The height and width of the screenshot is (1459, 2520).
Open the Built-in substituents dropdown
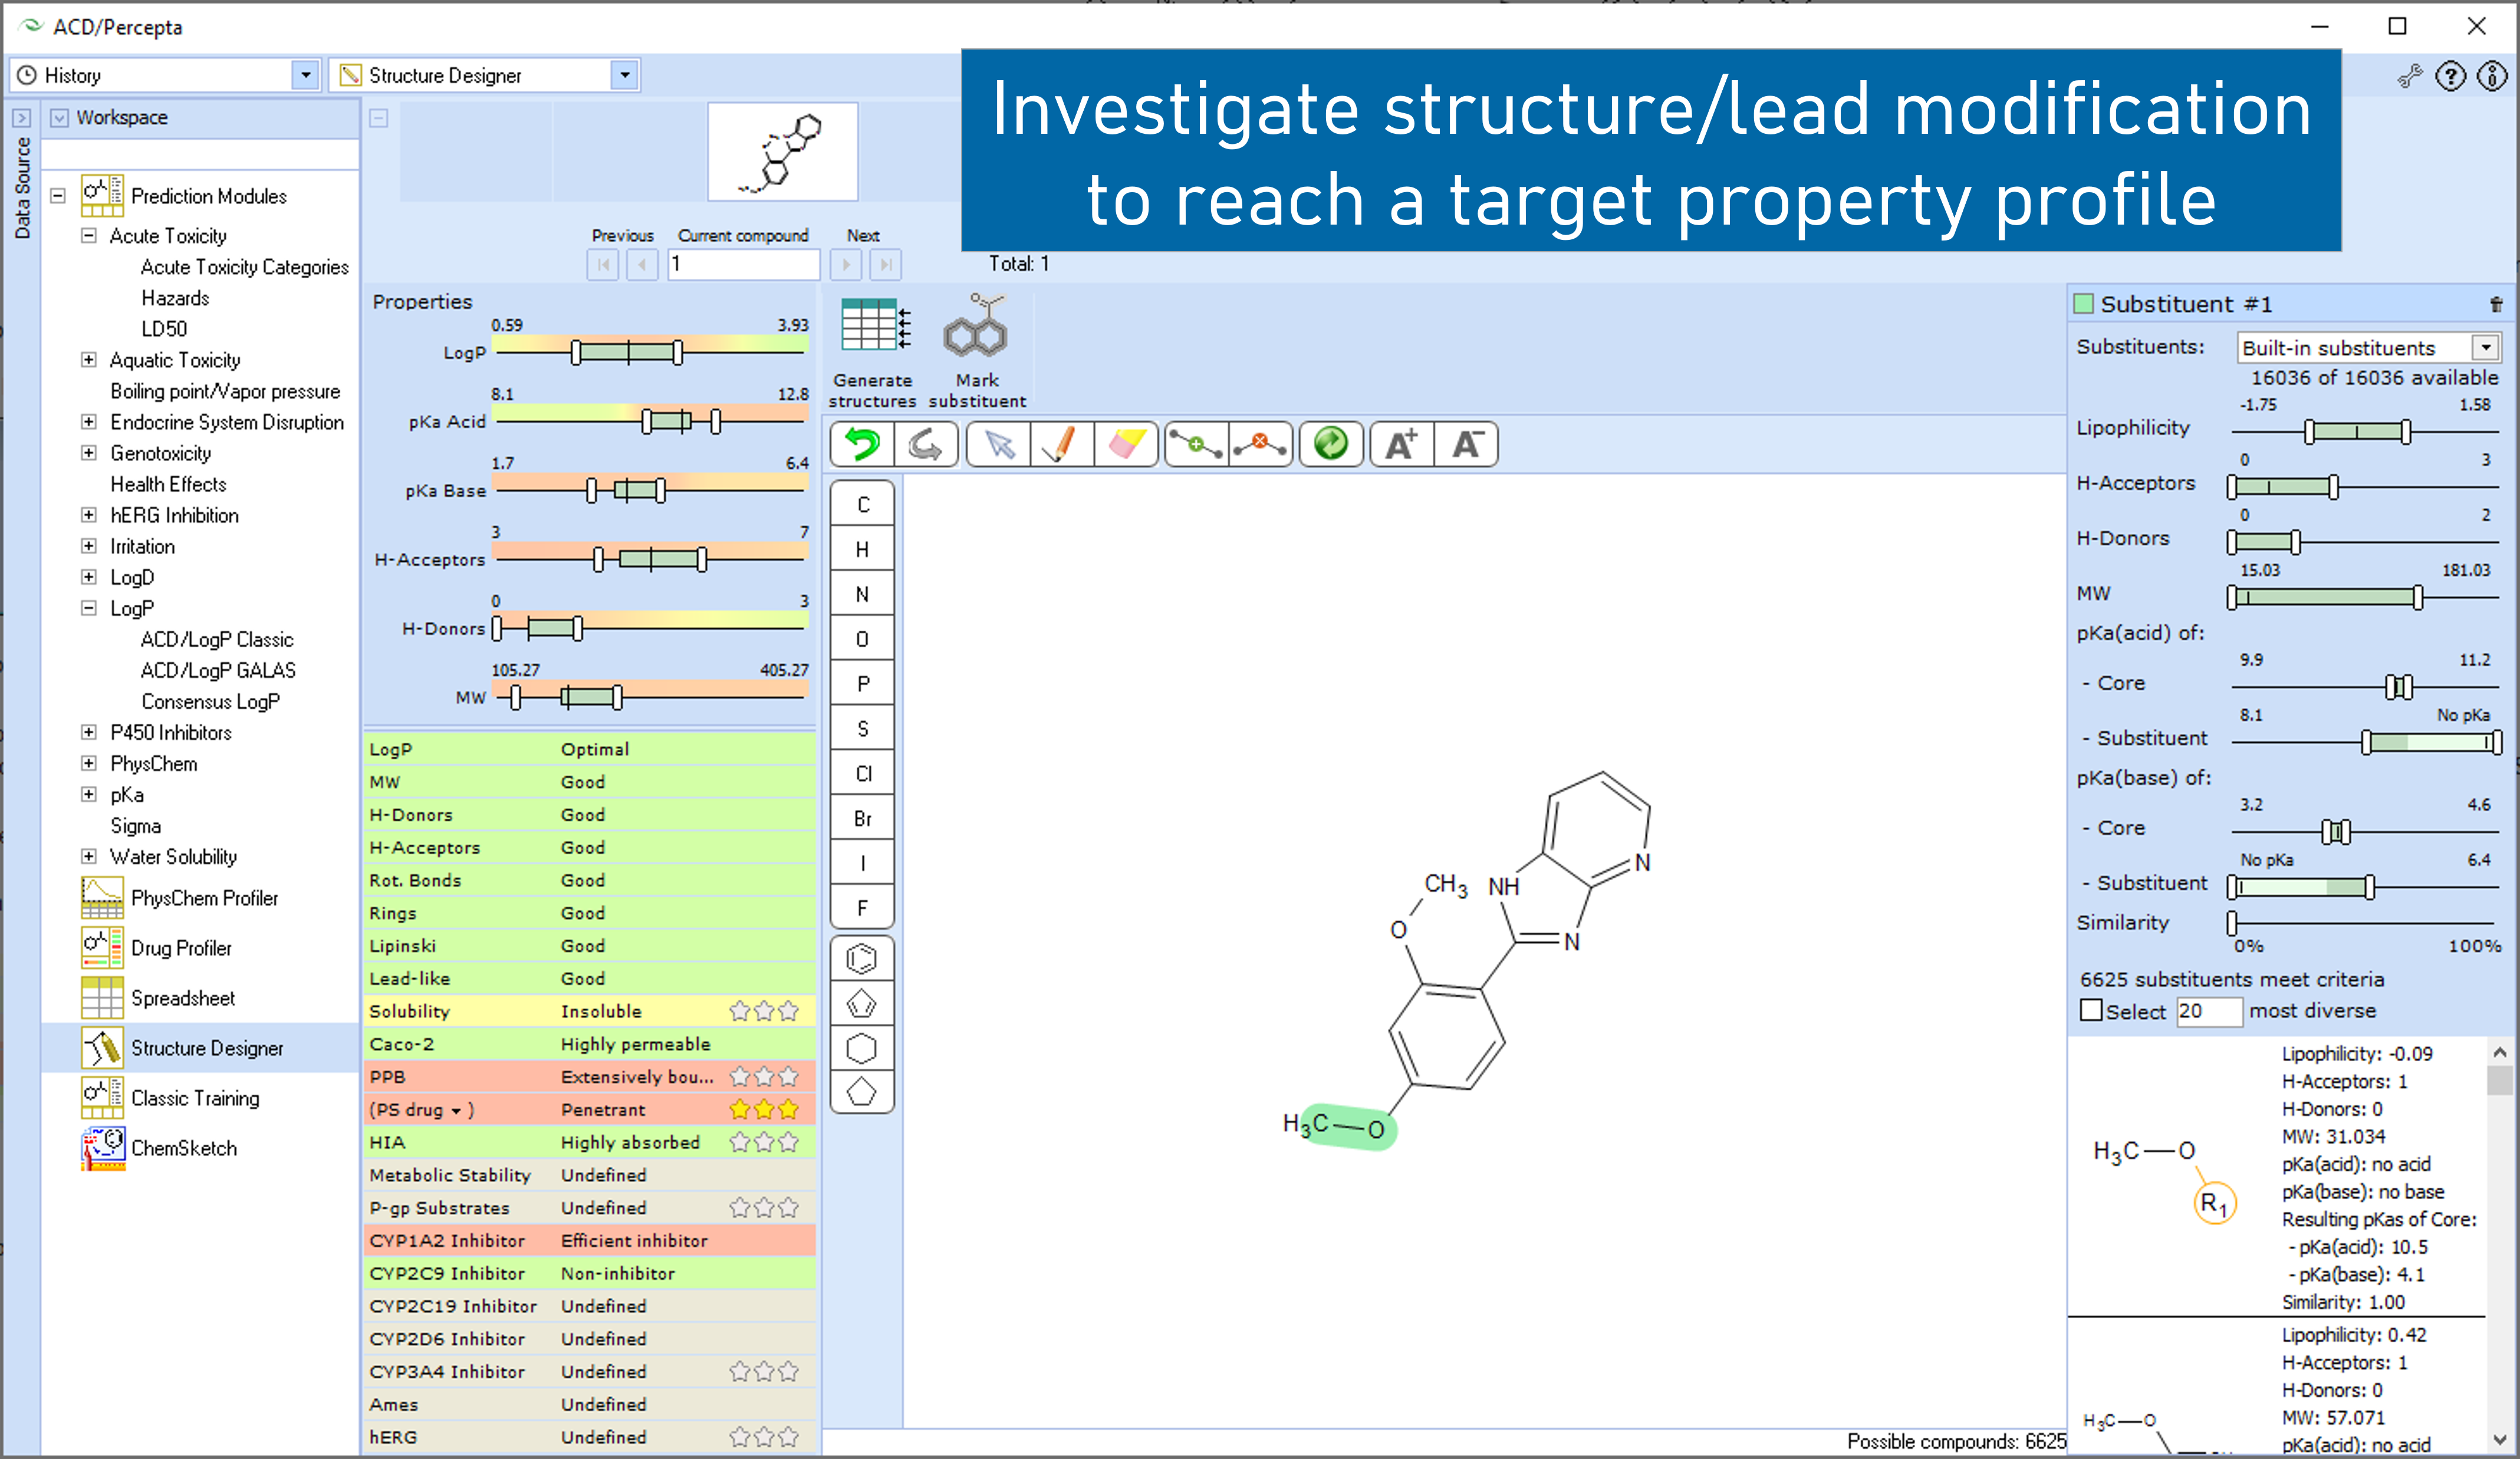coord(2485,347)
